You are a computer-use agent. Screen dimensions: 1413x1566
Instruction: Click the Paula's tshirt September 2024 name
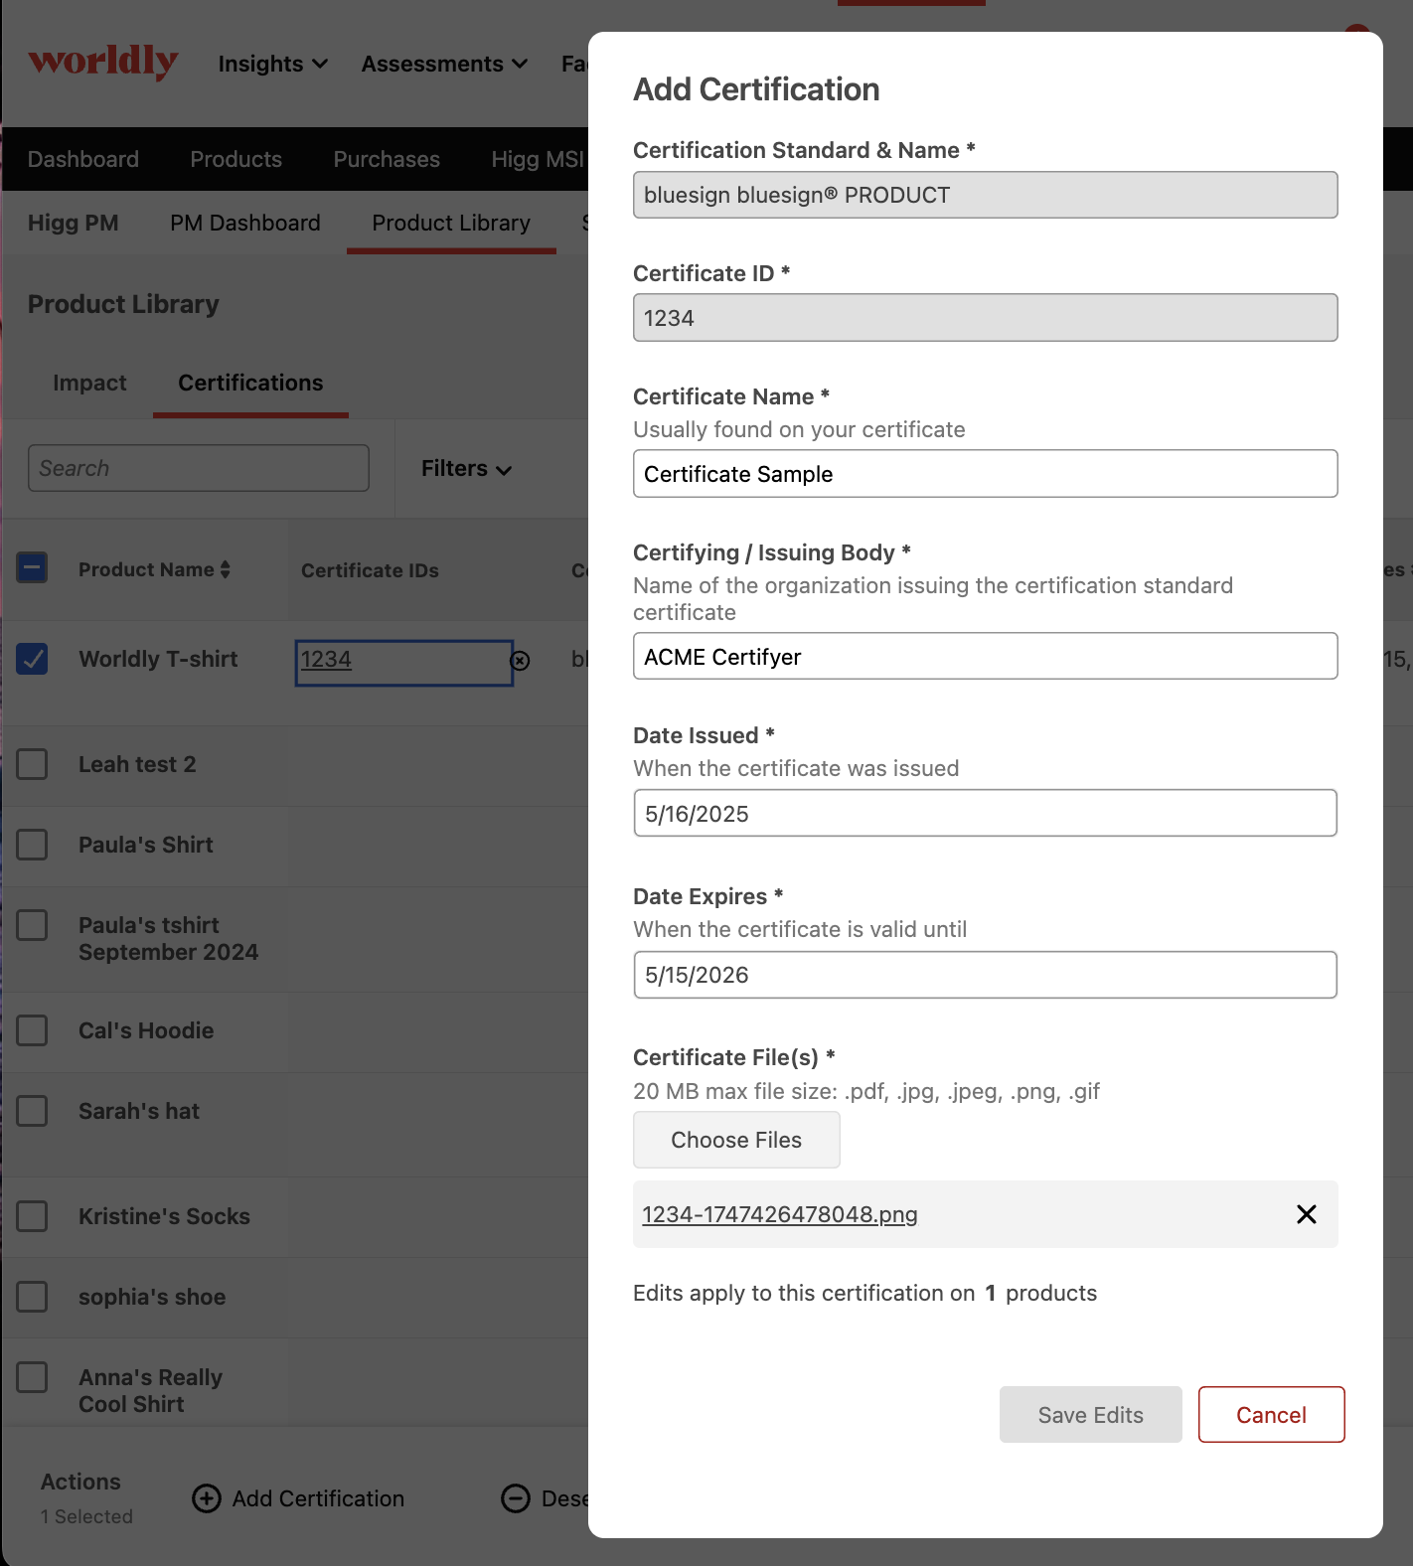point(168,938)
